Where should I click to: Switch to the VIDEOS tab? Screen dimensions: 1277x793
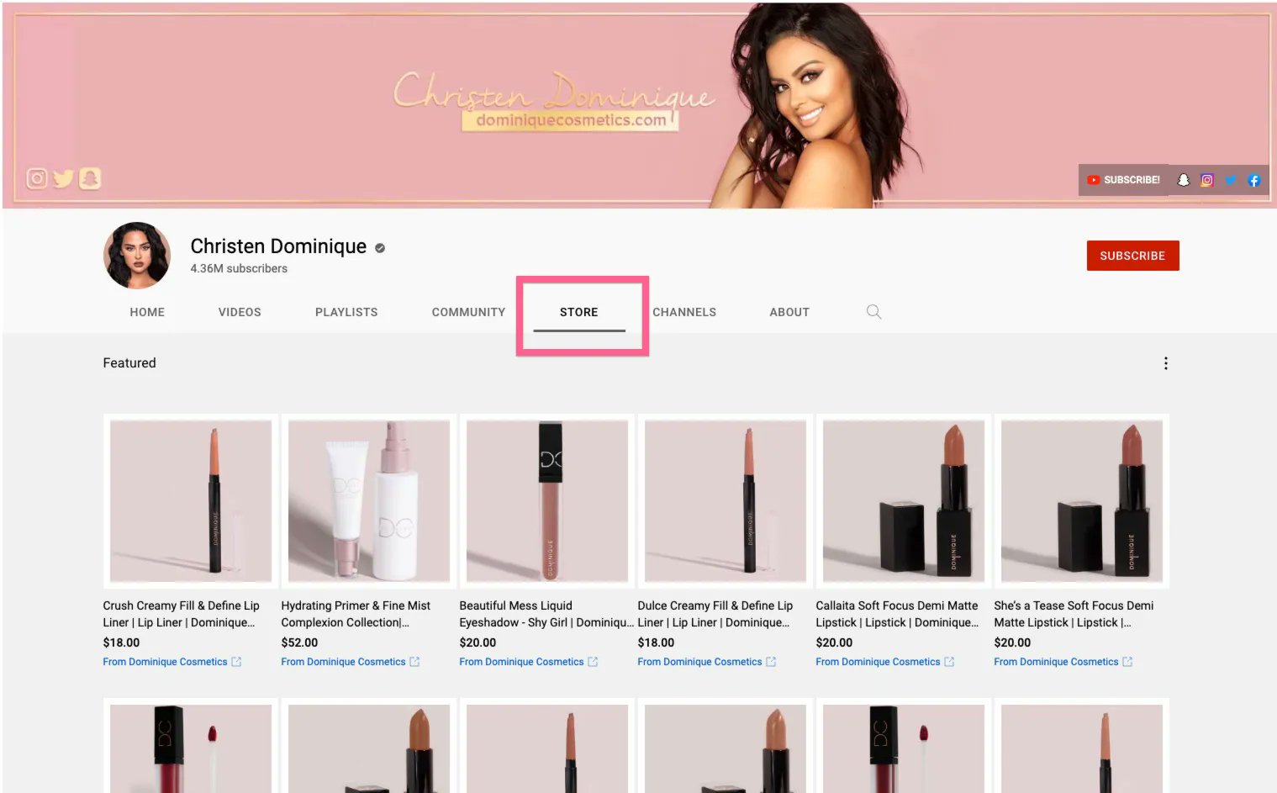click(240, 312)
